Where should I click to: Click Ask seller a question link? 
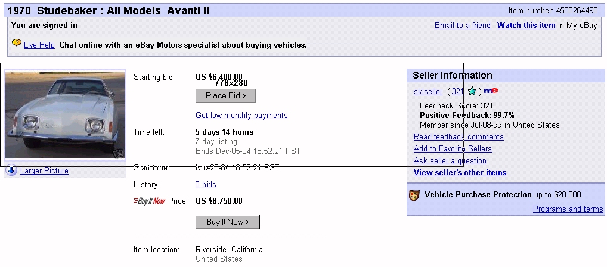pyautogui.click(x=450, y=161)
